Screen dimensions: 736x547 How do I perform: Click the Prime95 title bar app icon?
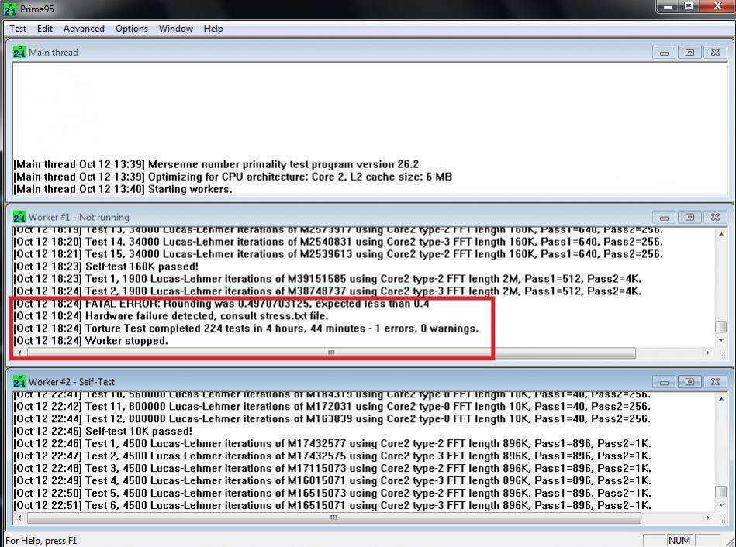pyautogui.click(x=10, y=9)
